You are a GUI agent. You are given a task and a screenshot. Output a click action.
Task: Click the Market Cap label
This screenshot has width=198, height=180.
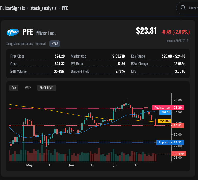[x=79, y=56]
